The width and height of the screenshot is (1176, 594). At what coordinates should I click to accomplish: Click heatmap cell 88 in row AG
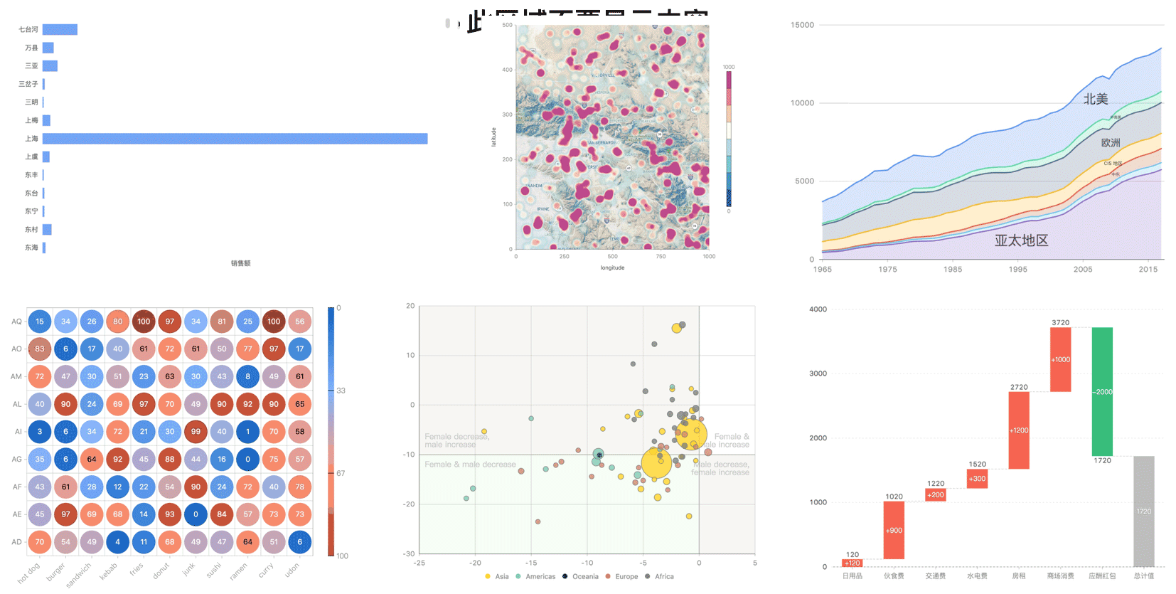click(170, 459)
